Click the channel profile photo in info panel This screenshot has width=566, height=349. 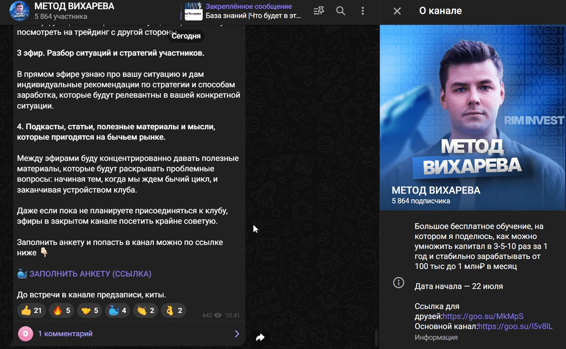pos(473,118)
